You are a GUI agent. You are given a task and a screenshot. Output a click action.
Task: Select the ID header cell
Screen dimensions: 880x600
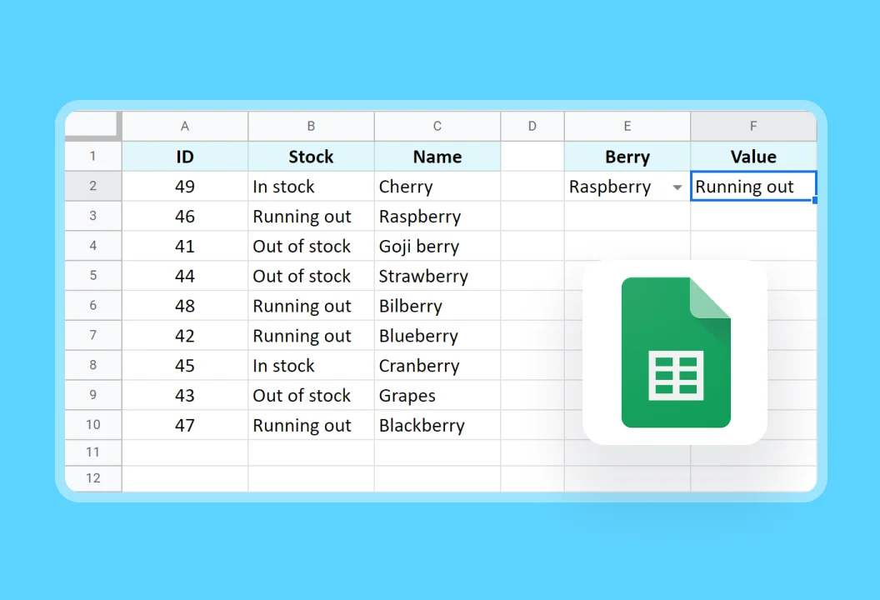coord(184,157)
